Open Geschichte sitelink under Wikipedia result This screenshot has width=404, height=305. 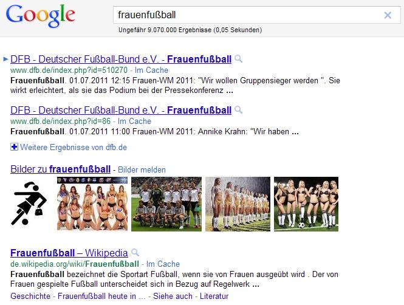(30, 296)
